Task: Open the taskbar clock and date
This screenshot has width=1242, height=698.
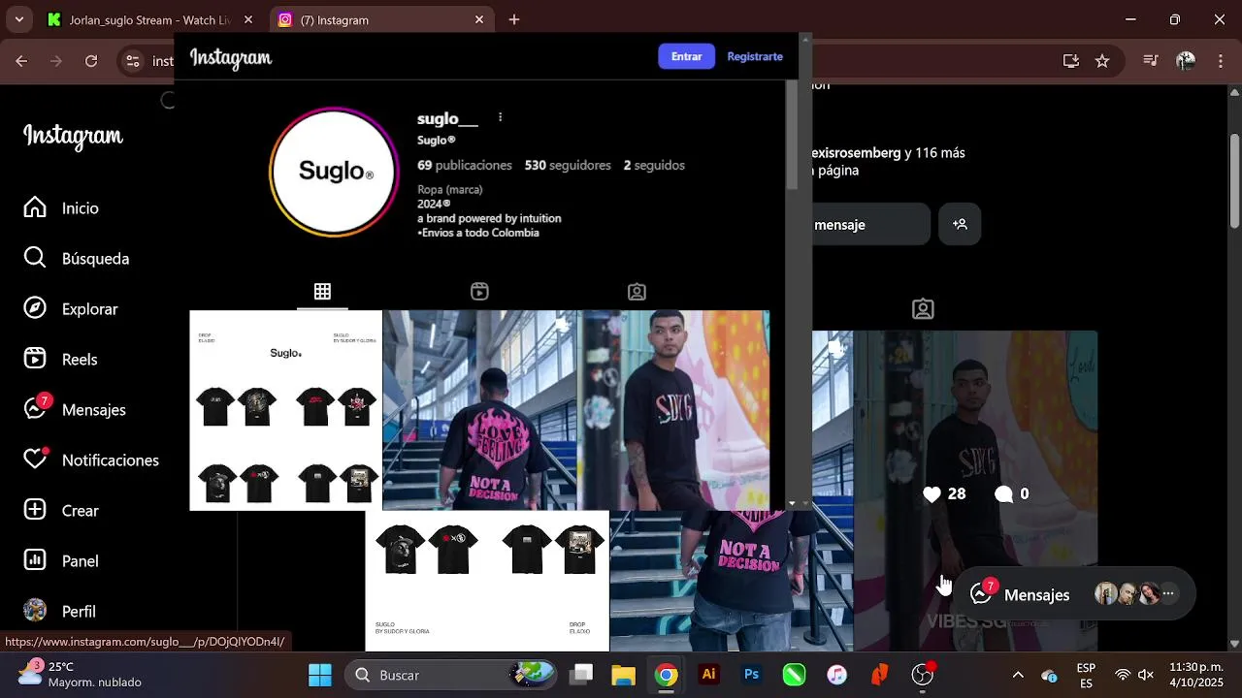Action: [1195, 675]
